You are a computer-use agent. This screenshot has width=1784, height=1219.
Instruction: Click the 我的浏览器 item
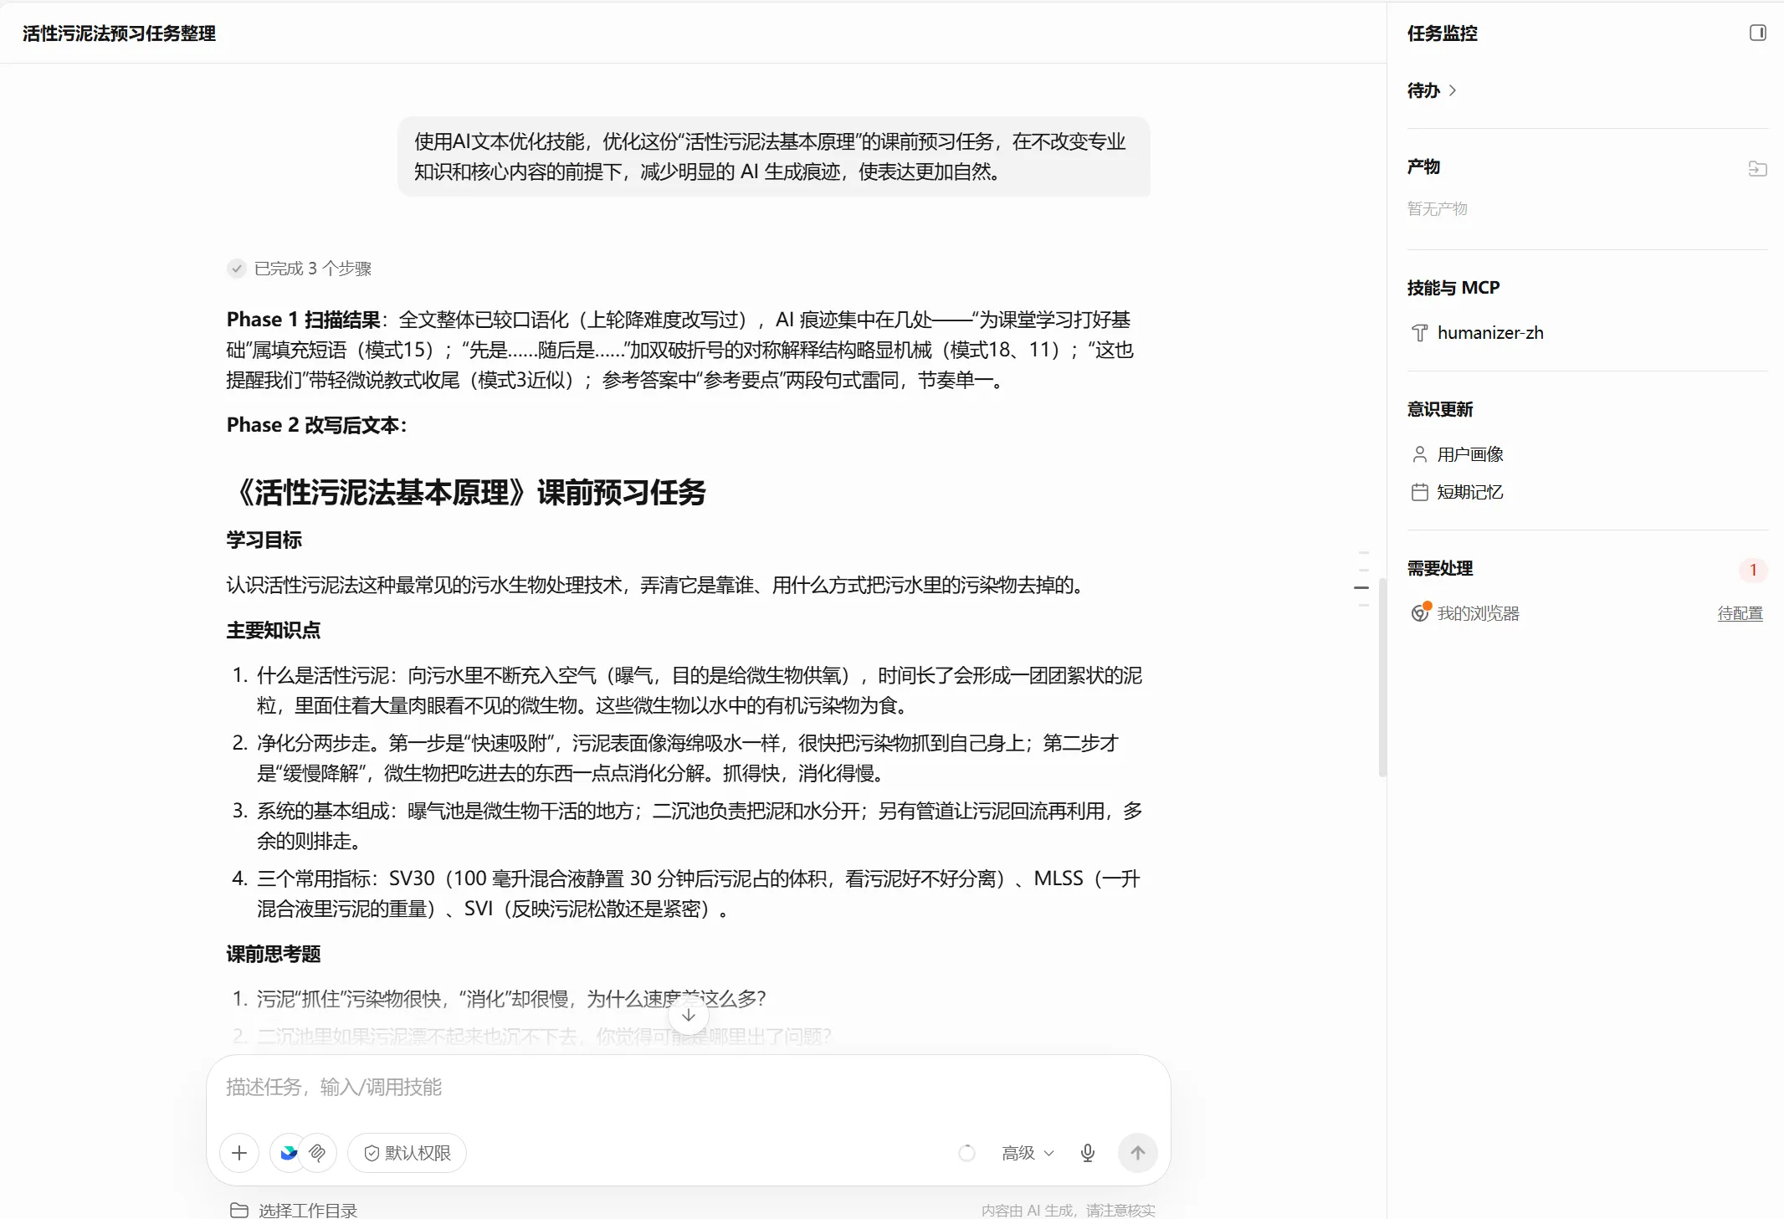(1478, 613)
